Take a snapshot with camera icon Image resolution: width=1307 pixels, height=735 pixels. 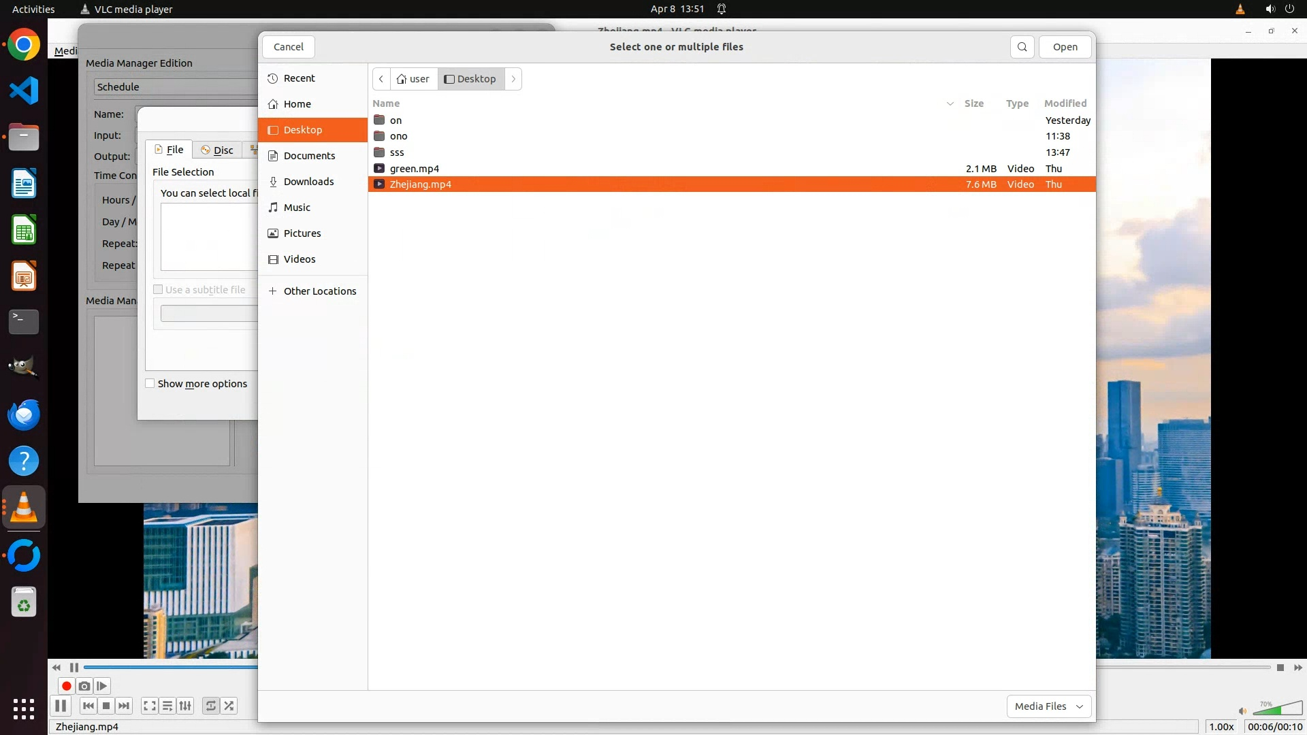pyautogui.click(x=84, y=686)
